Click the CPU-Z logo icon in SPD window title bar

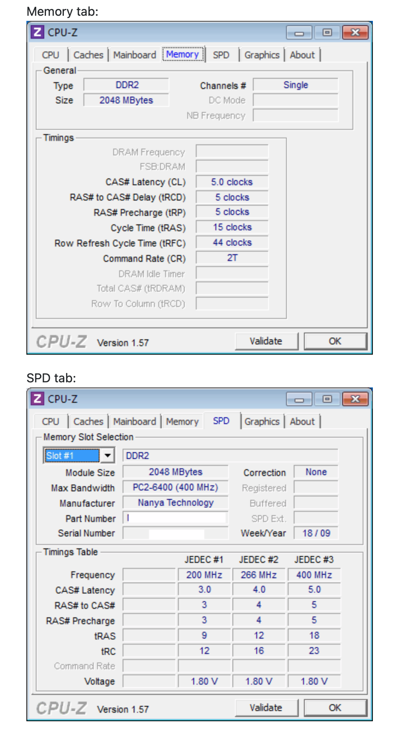pyautogui.click(x=37, y=399)
